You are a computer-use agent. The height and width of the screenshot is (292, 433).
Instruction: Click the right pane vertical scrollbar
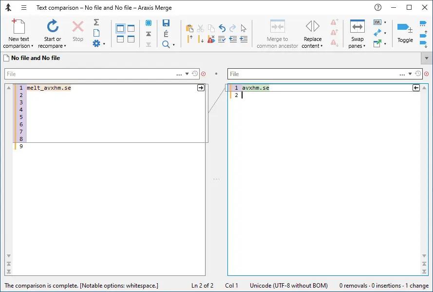pyautogui.click(x=424, y=172)
